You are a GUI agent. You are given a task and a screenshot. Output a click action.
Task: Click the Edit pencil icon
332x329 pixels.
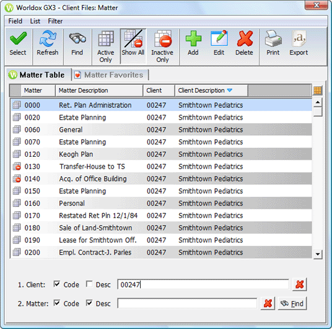(219, 38)
